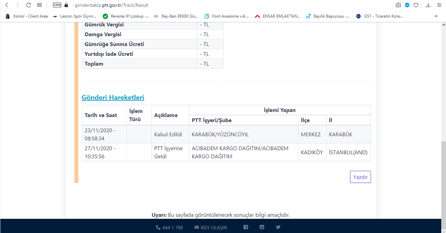Image resolution: width=446 pixels, height=233 pixels.
Task: Add page to bookmarks with heart icon
Action: 416,5
